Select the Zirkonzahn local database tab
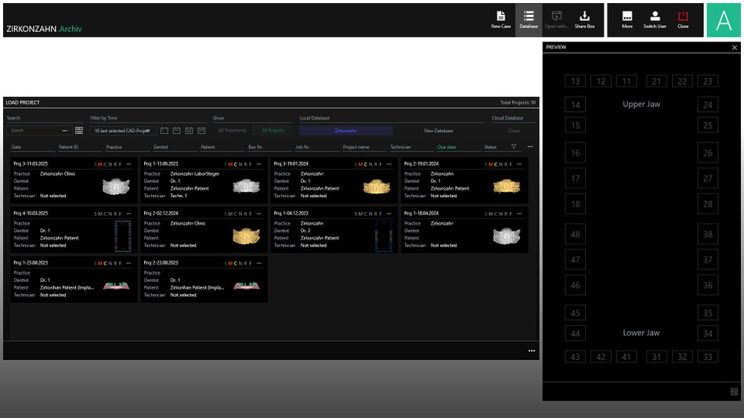Screen dimensions: 744x418 345,131
